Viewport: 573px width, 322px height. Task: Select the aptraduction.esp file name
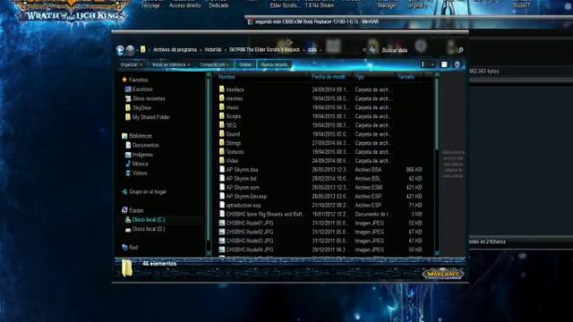244,205
